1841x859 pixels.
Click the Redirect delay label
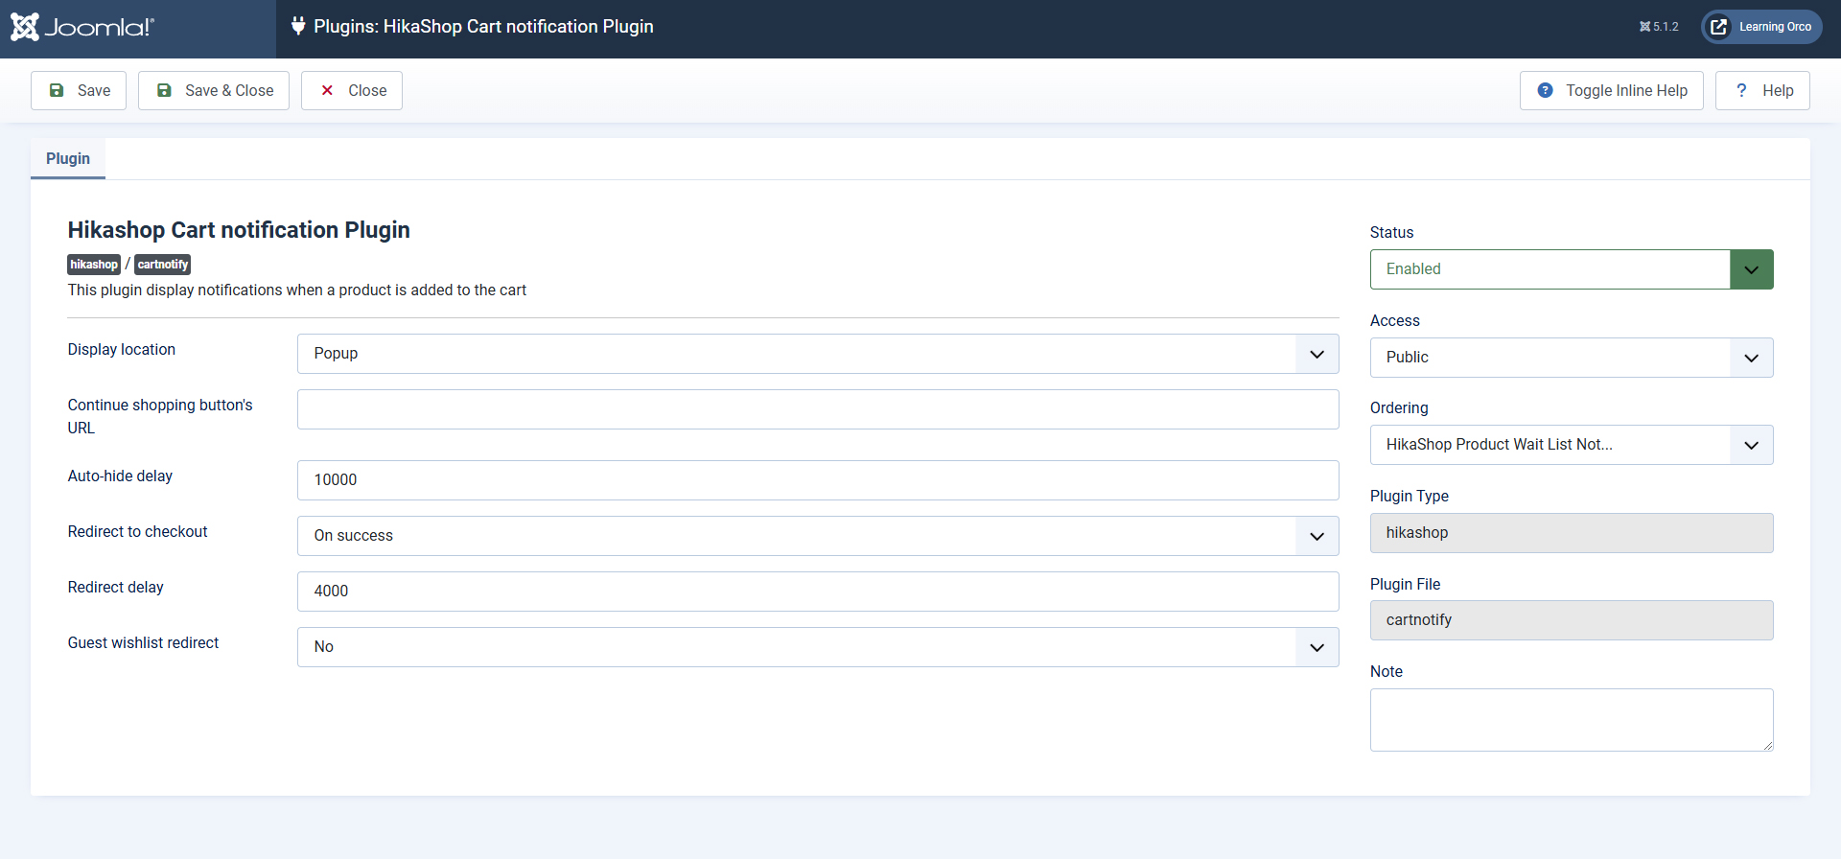point(115,588)
